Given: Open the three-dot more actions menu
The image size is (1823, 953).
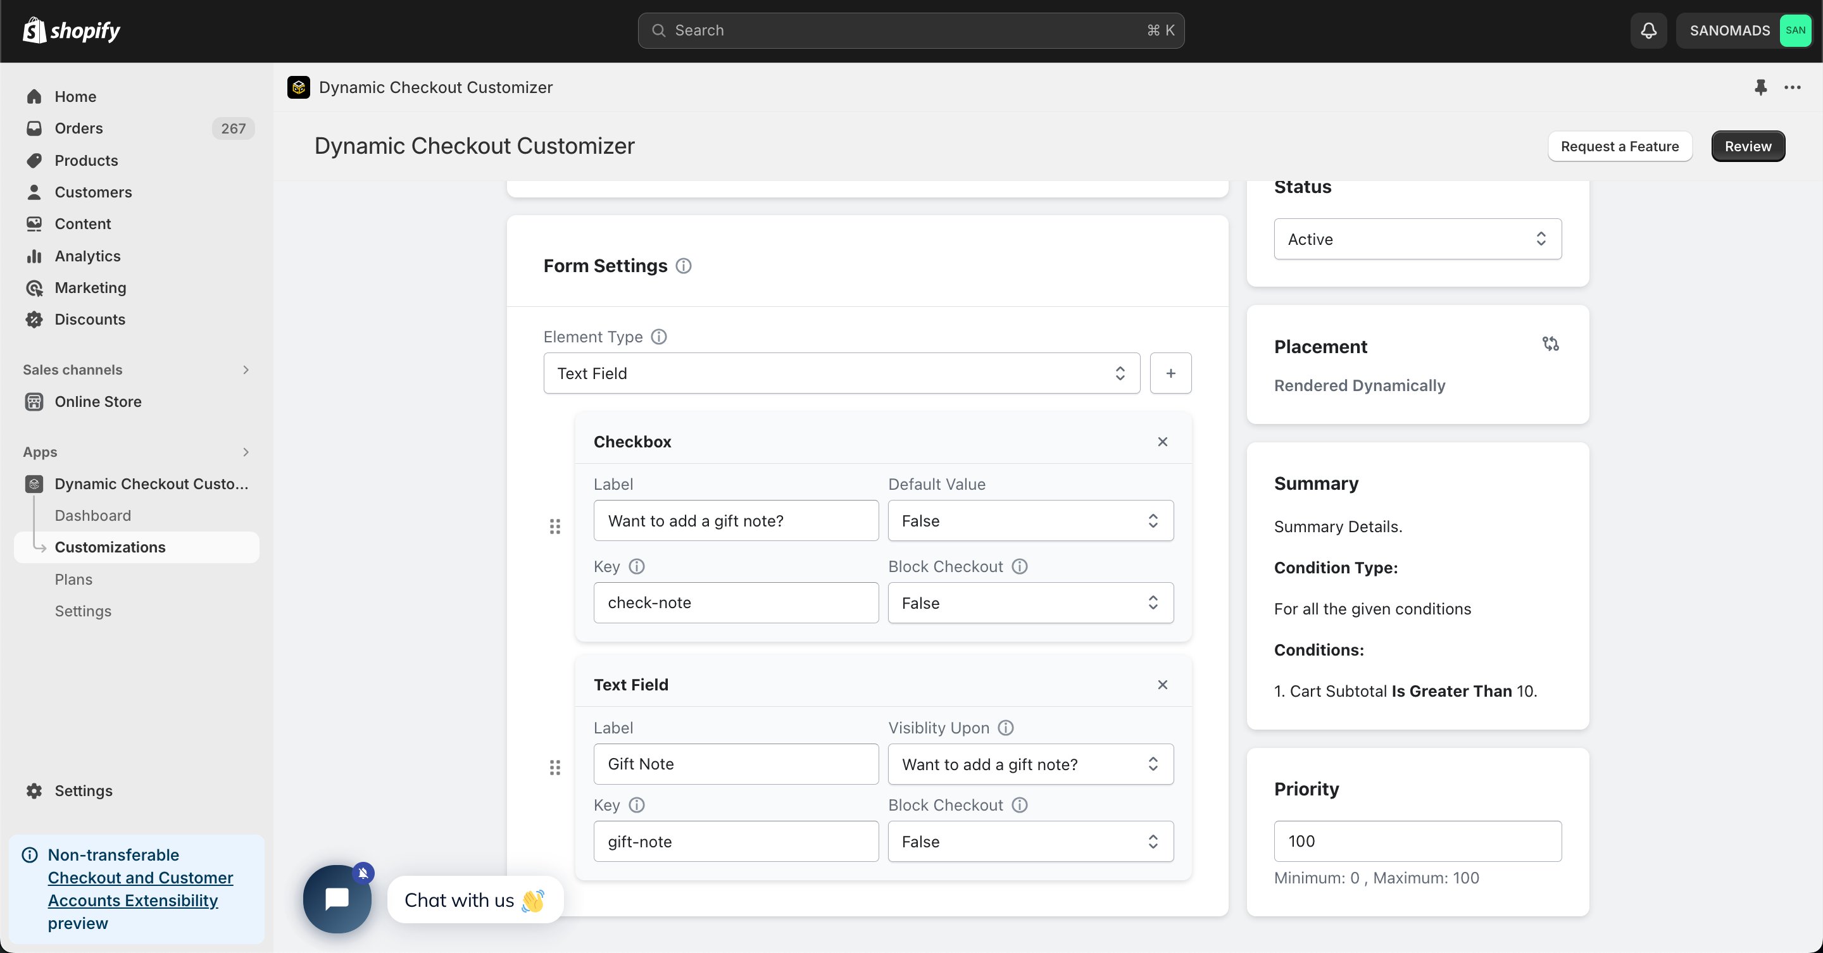Looking at the screenshot, I should (x=1793, y=87).
